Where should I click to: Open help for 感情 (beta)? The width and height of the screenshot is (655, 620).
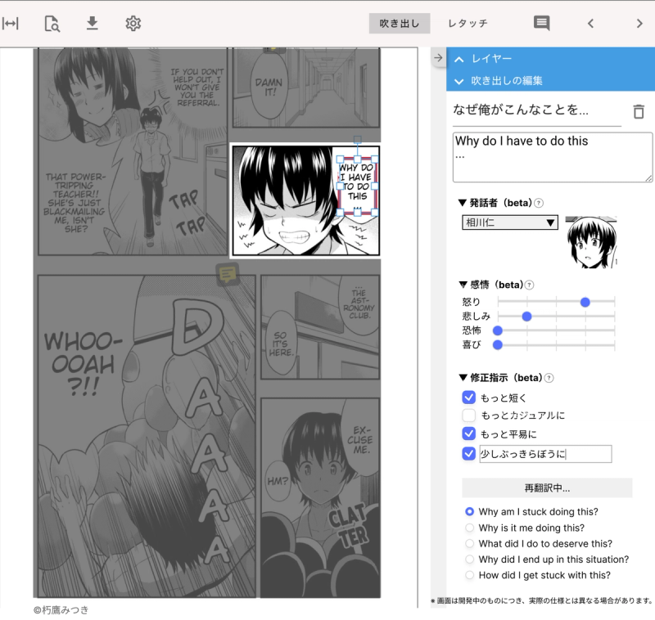pos(529,285)
